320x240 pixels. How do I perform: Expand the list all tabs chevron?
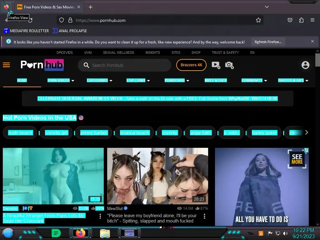coord(267,7)
